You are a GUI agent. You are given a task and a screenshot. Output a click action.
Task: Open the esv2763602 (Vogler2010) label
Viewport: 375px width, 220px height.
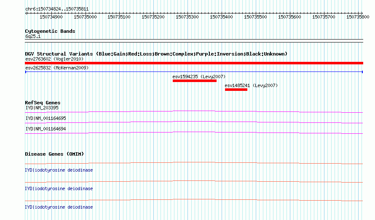54,59
